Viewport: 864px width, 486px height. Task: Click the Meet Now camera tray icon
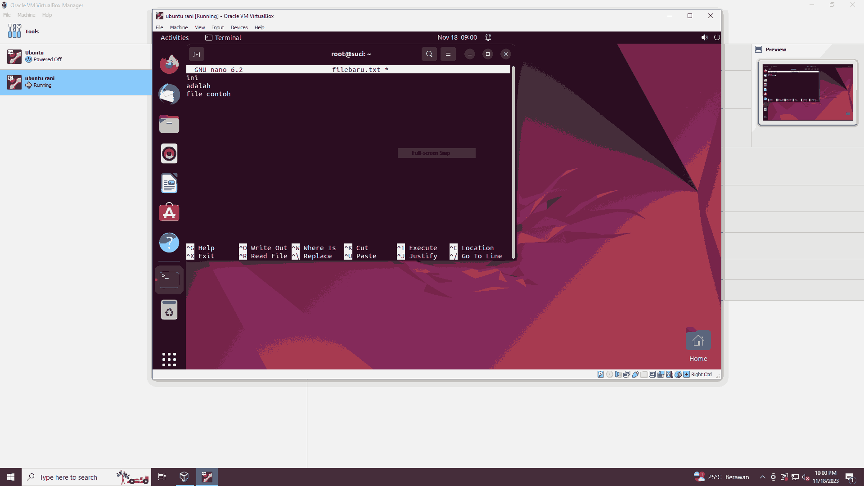774,477
